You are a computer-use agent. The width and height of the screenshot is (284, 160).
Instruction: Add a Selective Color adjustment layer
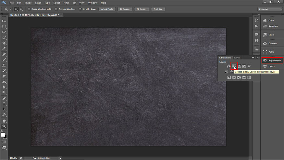pyautogui.click(x=244, y=77)
